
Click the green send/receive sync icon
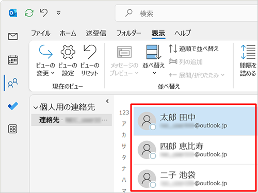click(x=29, y=13)
